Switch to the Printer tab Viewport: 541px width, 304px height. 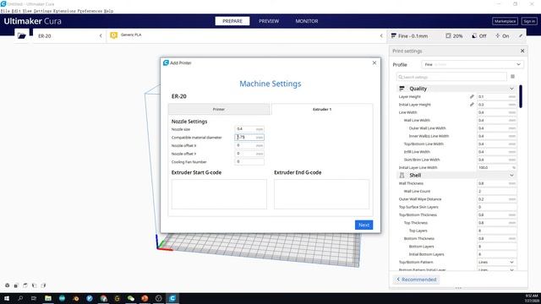tap(219, 109)
